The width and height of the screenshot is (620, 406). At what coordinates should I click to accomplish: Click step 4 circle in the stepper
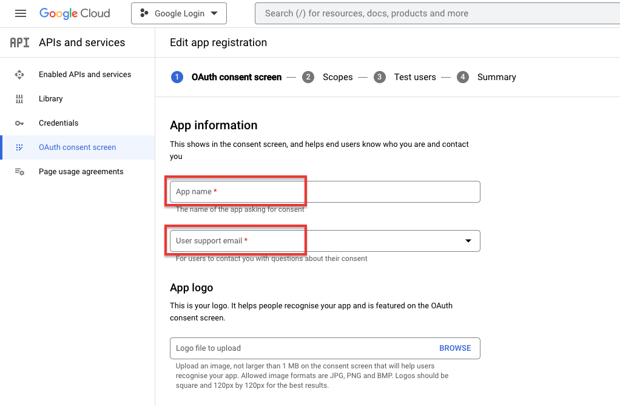[x=463, y=77]
